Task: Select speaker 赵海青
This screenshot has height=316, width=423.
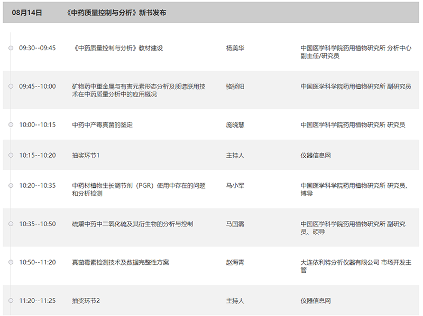Action: click(235, 262)
